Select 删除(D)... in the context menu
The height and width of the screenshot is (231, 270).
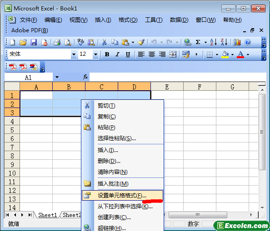[122, 161]
